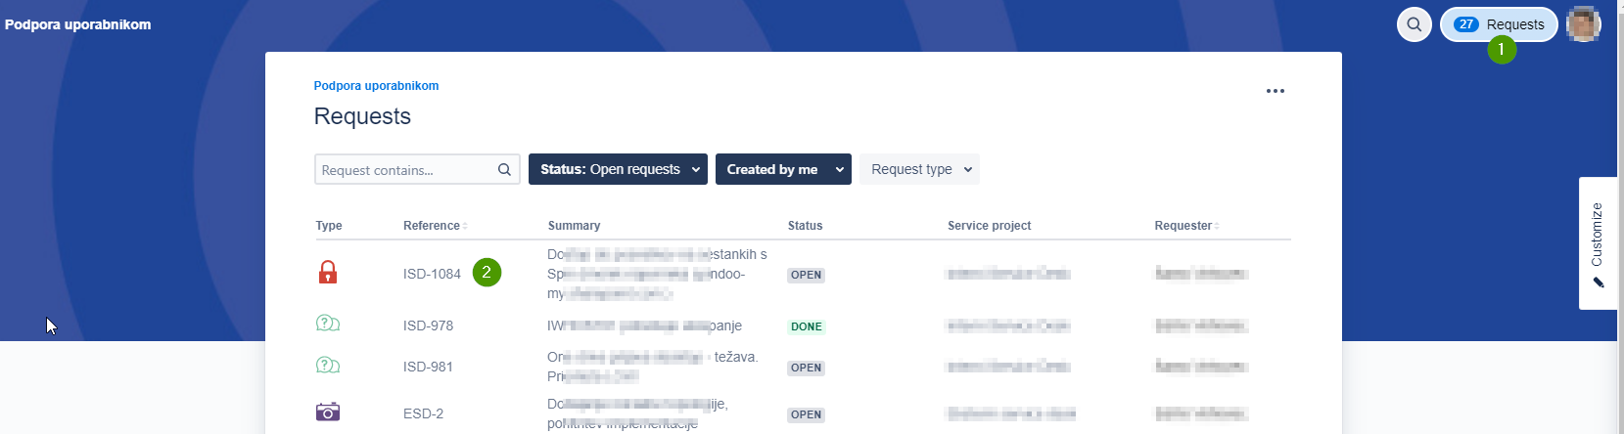Open the Customize side panel
The width and height of the screenshot is (1624, 434).
1598,243
